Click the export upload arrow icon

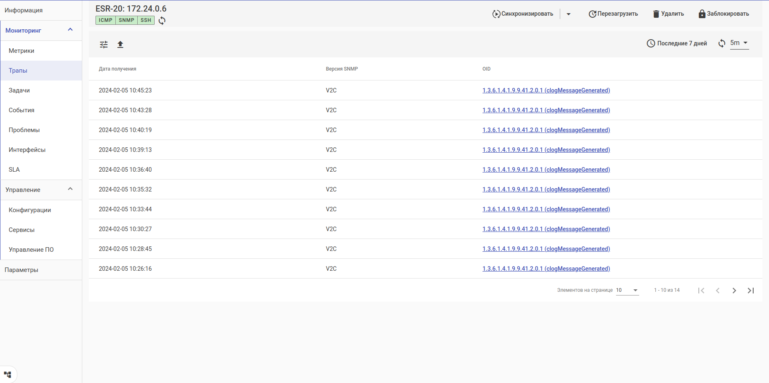120,45
